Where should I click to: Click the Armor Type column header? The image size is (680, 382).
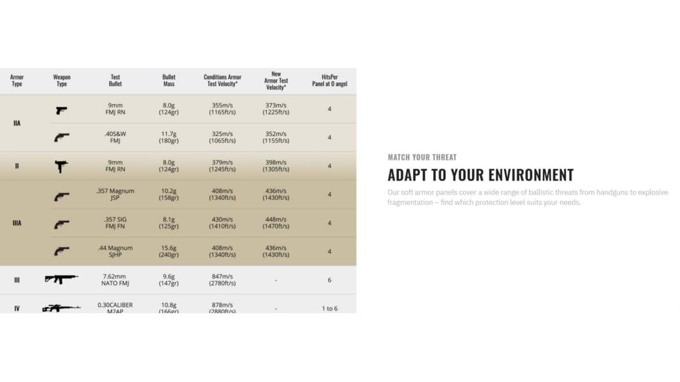point(17,81)
